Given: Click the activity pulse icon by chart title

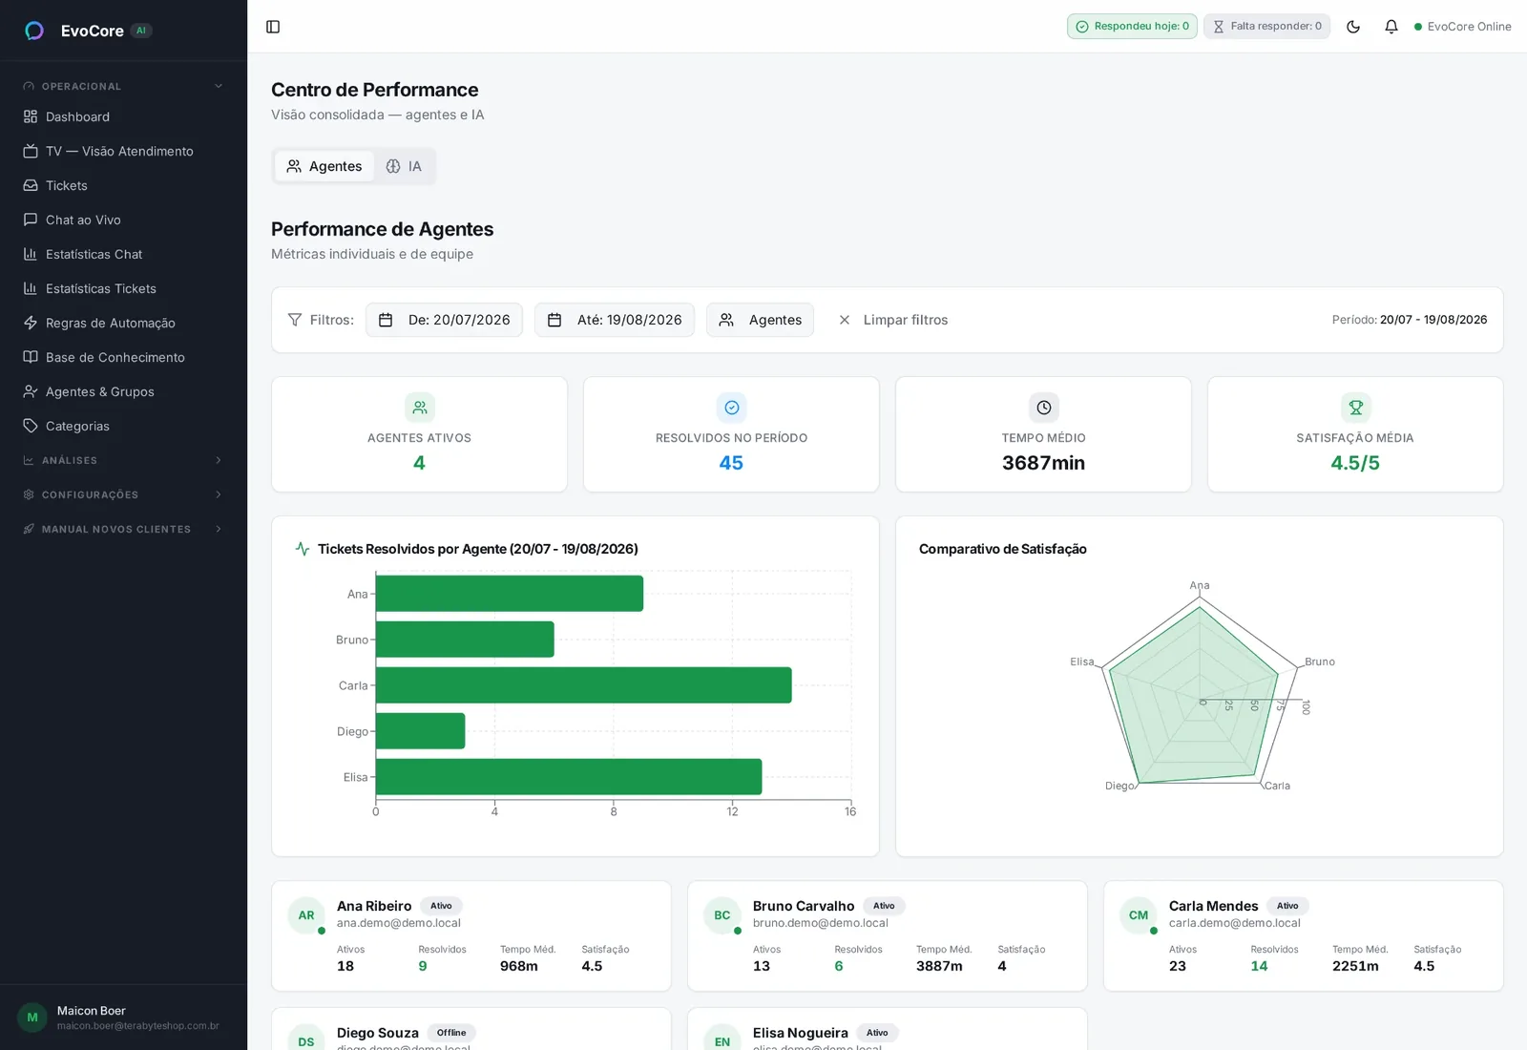Looking at the screenshot, I should point(303,549).
